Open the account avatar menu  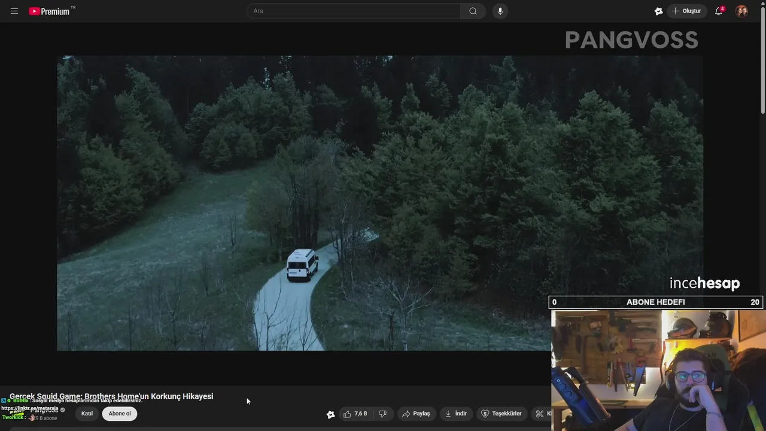(x=741, y=11)
